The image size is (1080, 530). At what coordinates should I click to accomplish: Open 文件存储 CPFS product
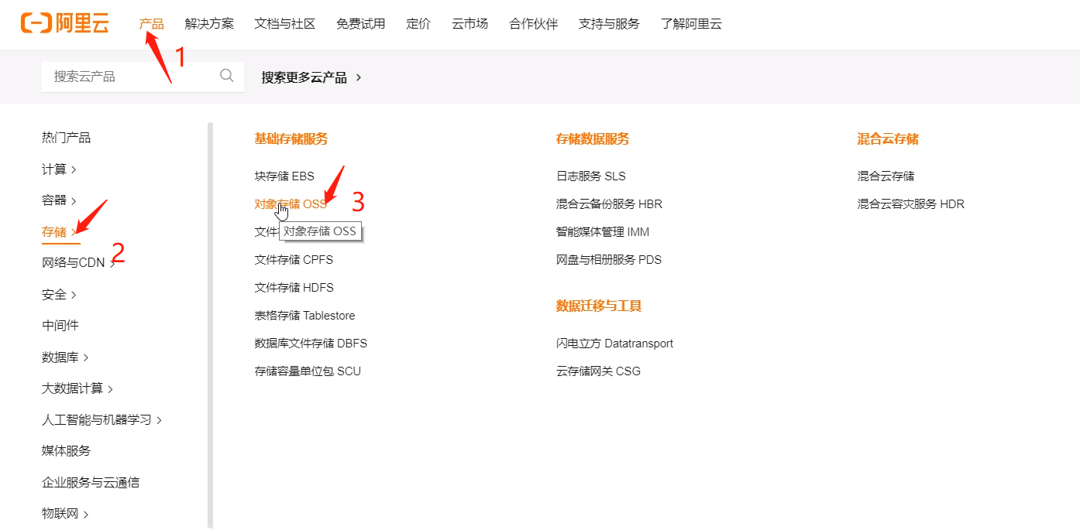click(294, 260)
